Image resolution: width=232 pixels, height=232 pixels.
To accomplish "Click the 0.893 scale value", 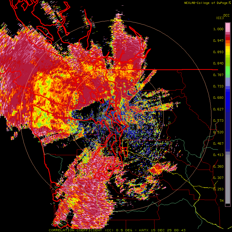I will point(218,52).
